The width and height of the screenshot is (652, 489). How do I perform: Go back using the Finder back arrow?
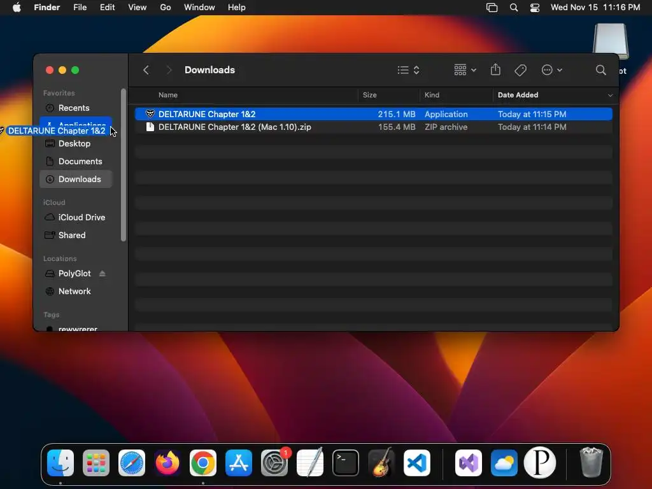[x=146, y=70]
